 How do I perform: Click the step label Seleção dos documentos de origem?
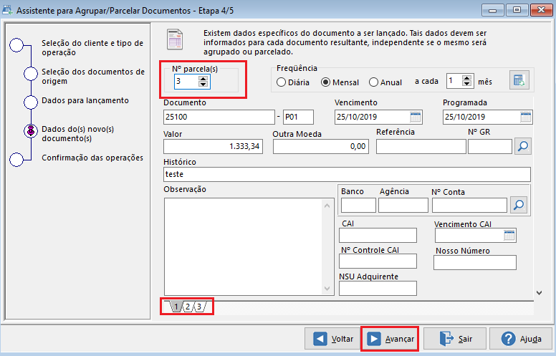click(x=93, y=76)
